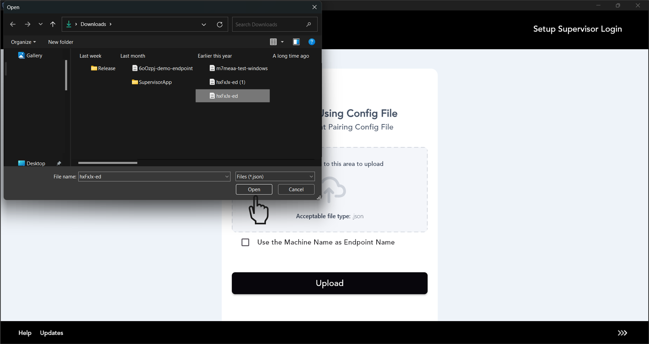
Task: Go forward in the Open dialog
Action: click(x=28, y=24)
